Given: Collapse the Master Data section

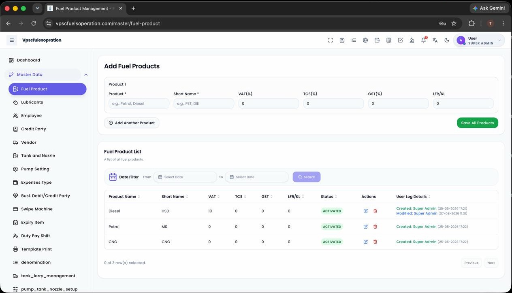Looking at the screenshot, I should pyautogui.click(x=86, y=74).
